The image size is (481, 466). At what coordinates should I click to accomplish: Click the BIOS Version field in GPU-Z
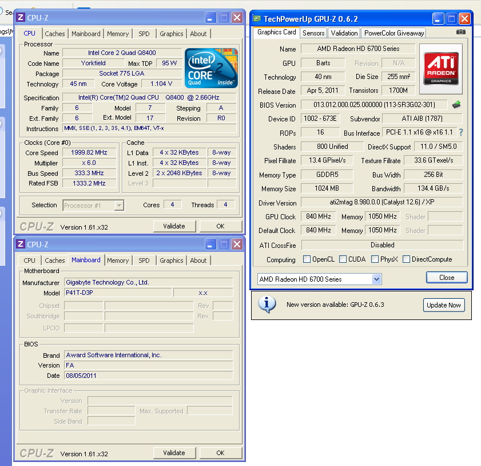tap(374, 105)
